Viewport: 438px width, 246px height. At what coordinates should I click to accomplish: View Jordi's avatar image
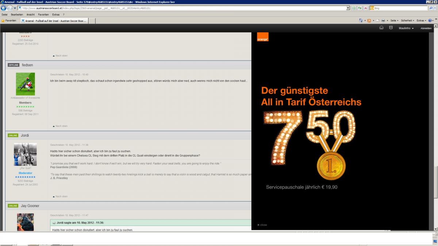pos(26,155)
